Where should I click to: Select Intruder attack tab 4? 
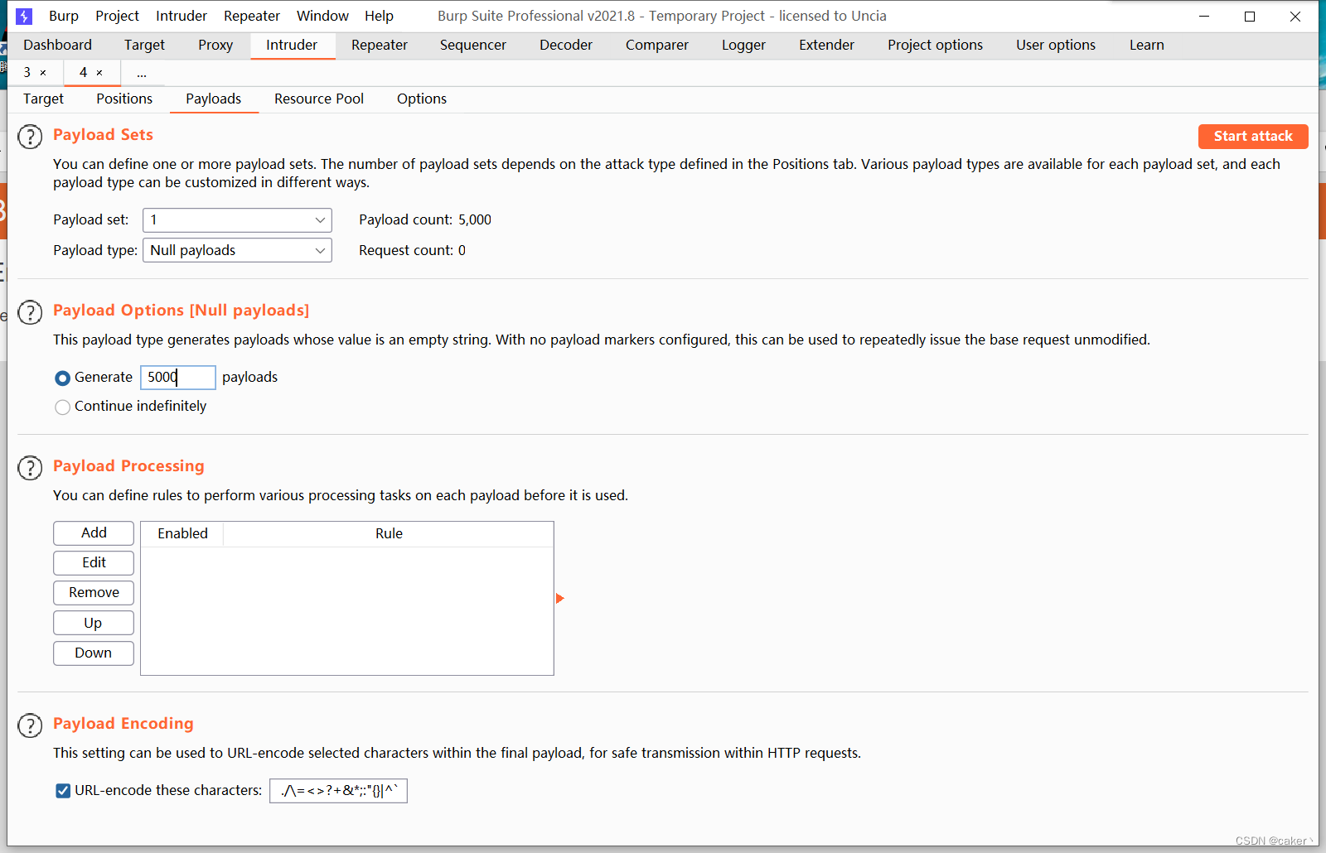[83, 73]
